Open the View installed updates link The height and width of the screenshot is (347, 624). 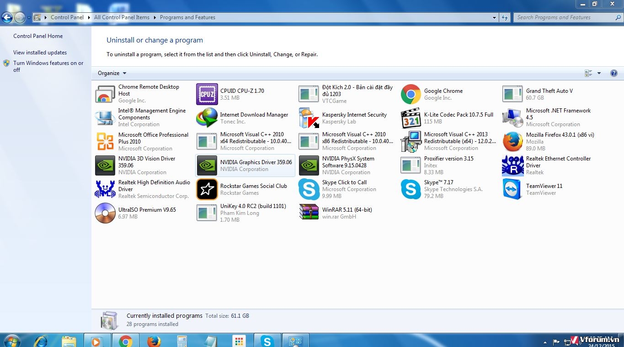tap(40, 53)
